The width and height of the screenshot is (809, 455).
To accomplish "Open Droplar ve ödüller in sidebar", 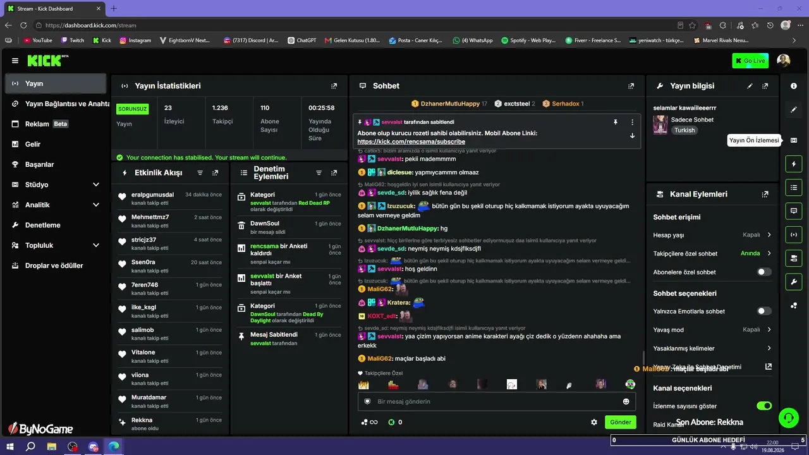I will (56, 265).
